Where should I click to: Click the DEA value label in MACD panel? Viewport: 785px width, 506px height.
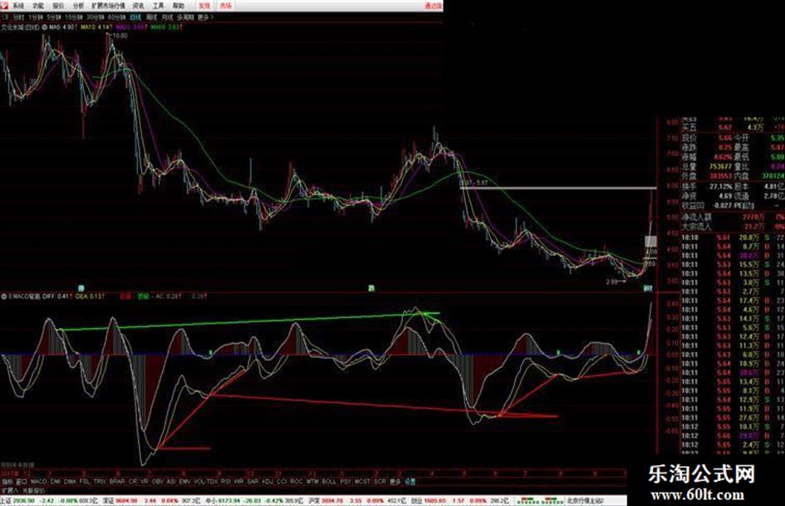(90, 296)
